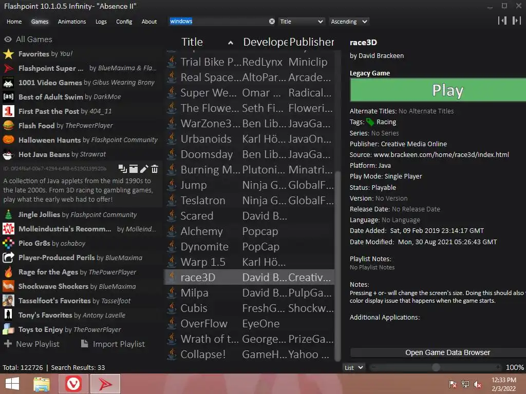Open the Home tab
526x394 pixels.
click(14, 22)
